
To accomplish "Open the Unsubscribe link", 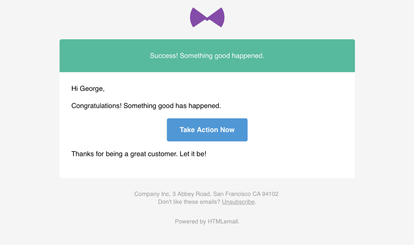I will [238, 202].
